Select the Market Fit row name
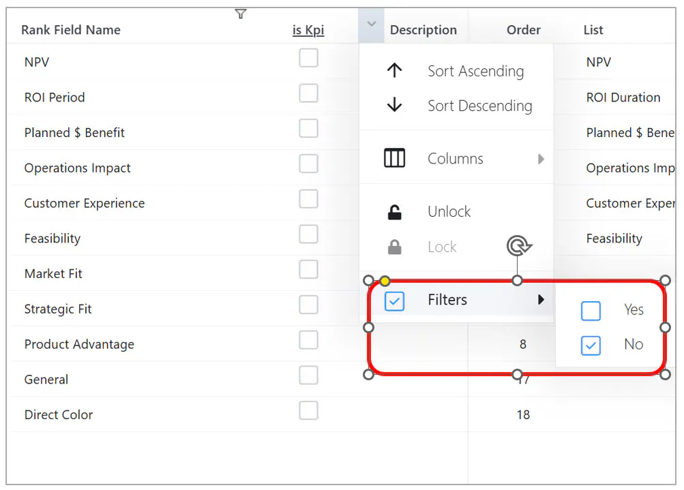The image size is (684, 490). click(x=53, y=274)
